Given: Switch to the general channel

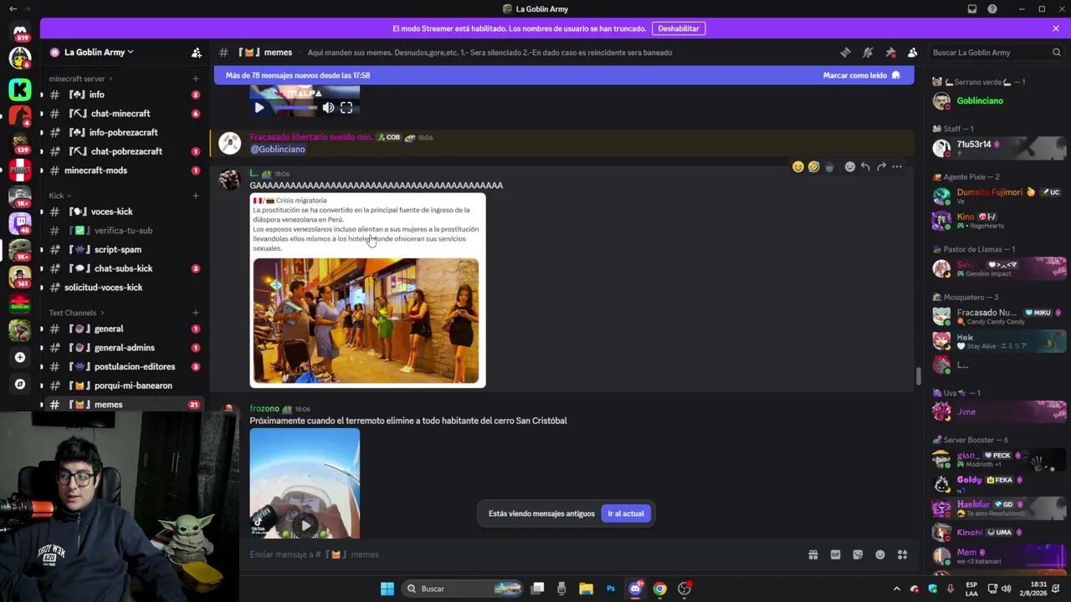Looking at the screenshot, I should 121,329.
